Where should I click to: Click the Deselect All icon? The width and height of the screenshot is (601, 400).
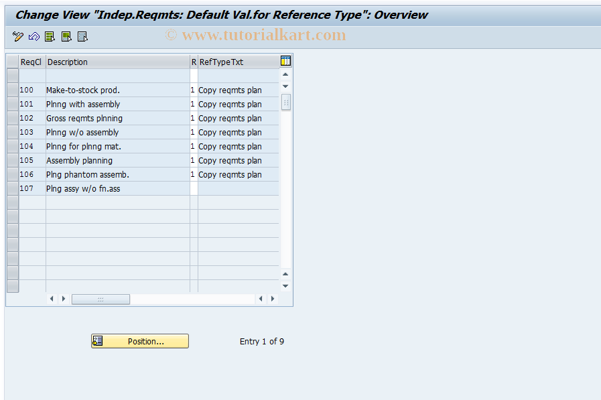click(x=82, y=37)
